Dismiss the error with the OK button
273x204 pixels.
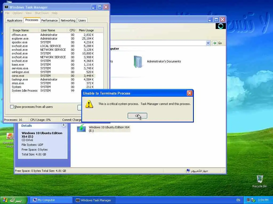(137, 116)
